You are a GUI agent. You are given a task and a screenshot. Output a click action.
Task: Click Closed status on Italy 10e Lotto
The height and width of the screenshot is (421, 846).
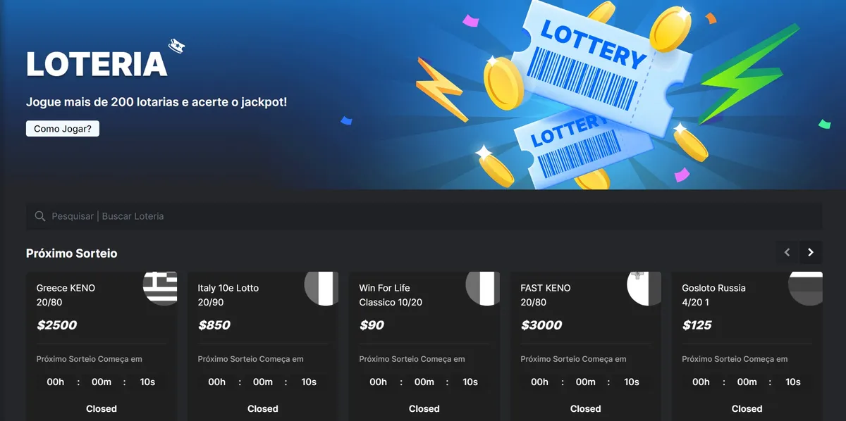click(x=262, y=408)
